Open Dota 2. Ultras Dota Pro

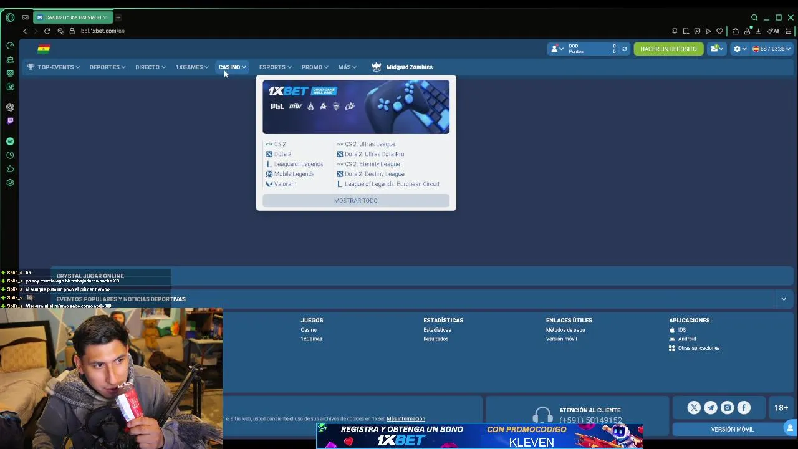pyautogui.click(x=370, y=154)
